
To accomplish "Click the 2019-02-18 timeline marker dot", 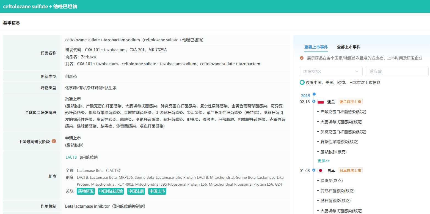I will (314, 101).
